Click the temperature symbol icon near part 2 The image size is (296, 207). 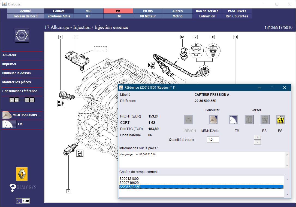[80, 153]
